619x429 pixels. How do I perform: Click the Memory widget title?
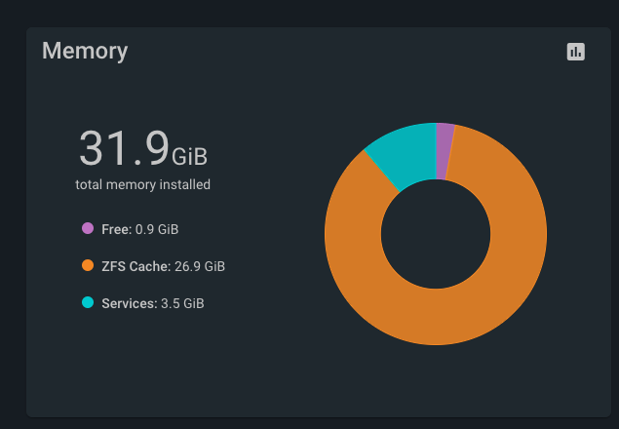coord(85,52)
